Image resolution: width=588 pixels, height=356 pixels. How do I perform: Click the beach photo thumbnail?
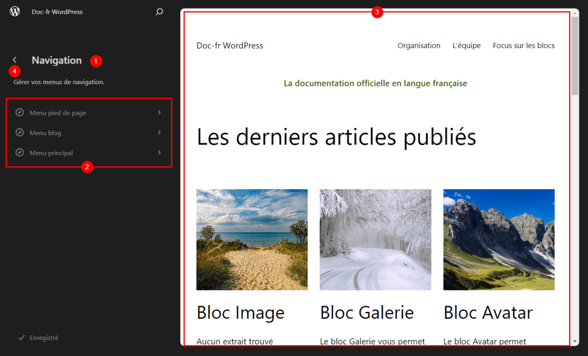click(x=252, y=240)
